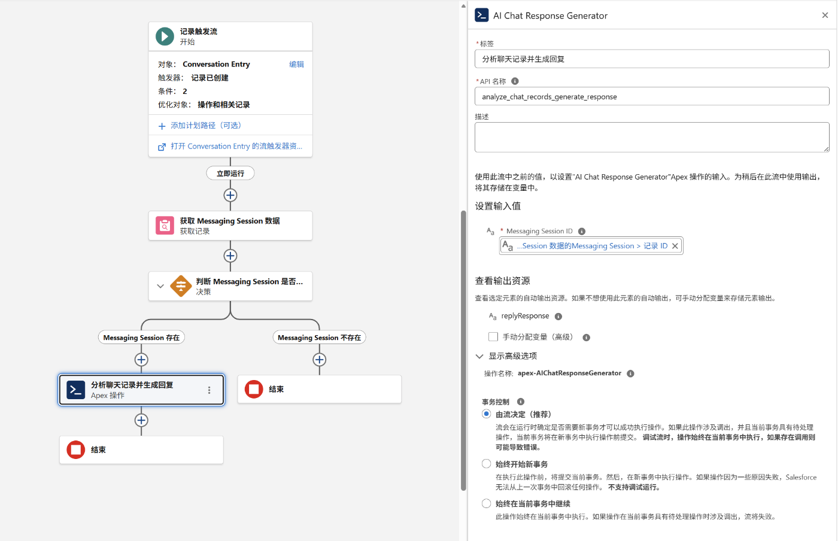Click 编辑 link in the start element
The width and height of the screenshot is (838, 541).
[296, 65]
